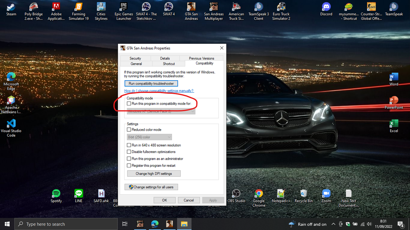
Task: Select the Zoom desktop icon
Action: [x=326, y=196]
